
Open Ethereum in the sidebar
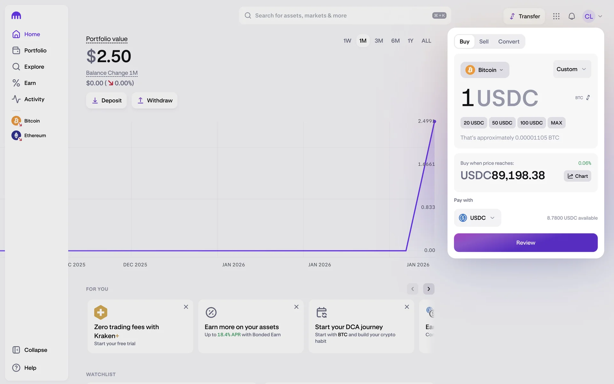pos(35,136)
